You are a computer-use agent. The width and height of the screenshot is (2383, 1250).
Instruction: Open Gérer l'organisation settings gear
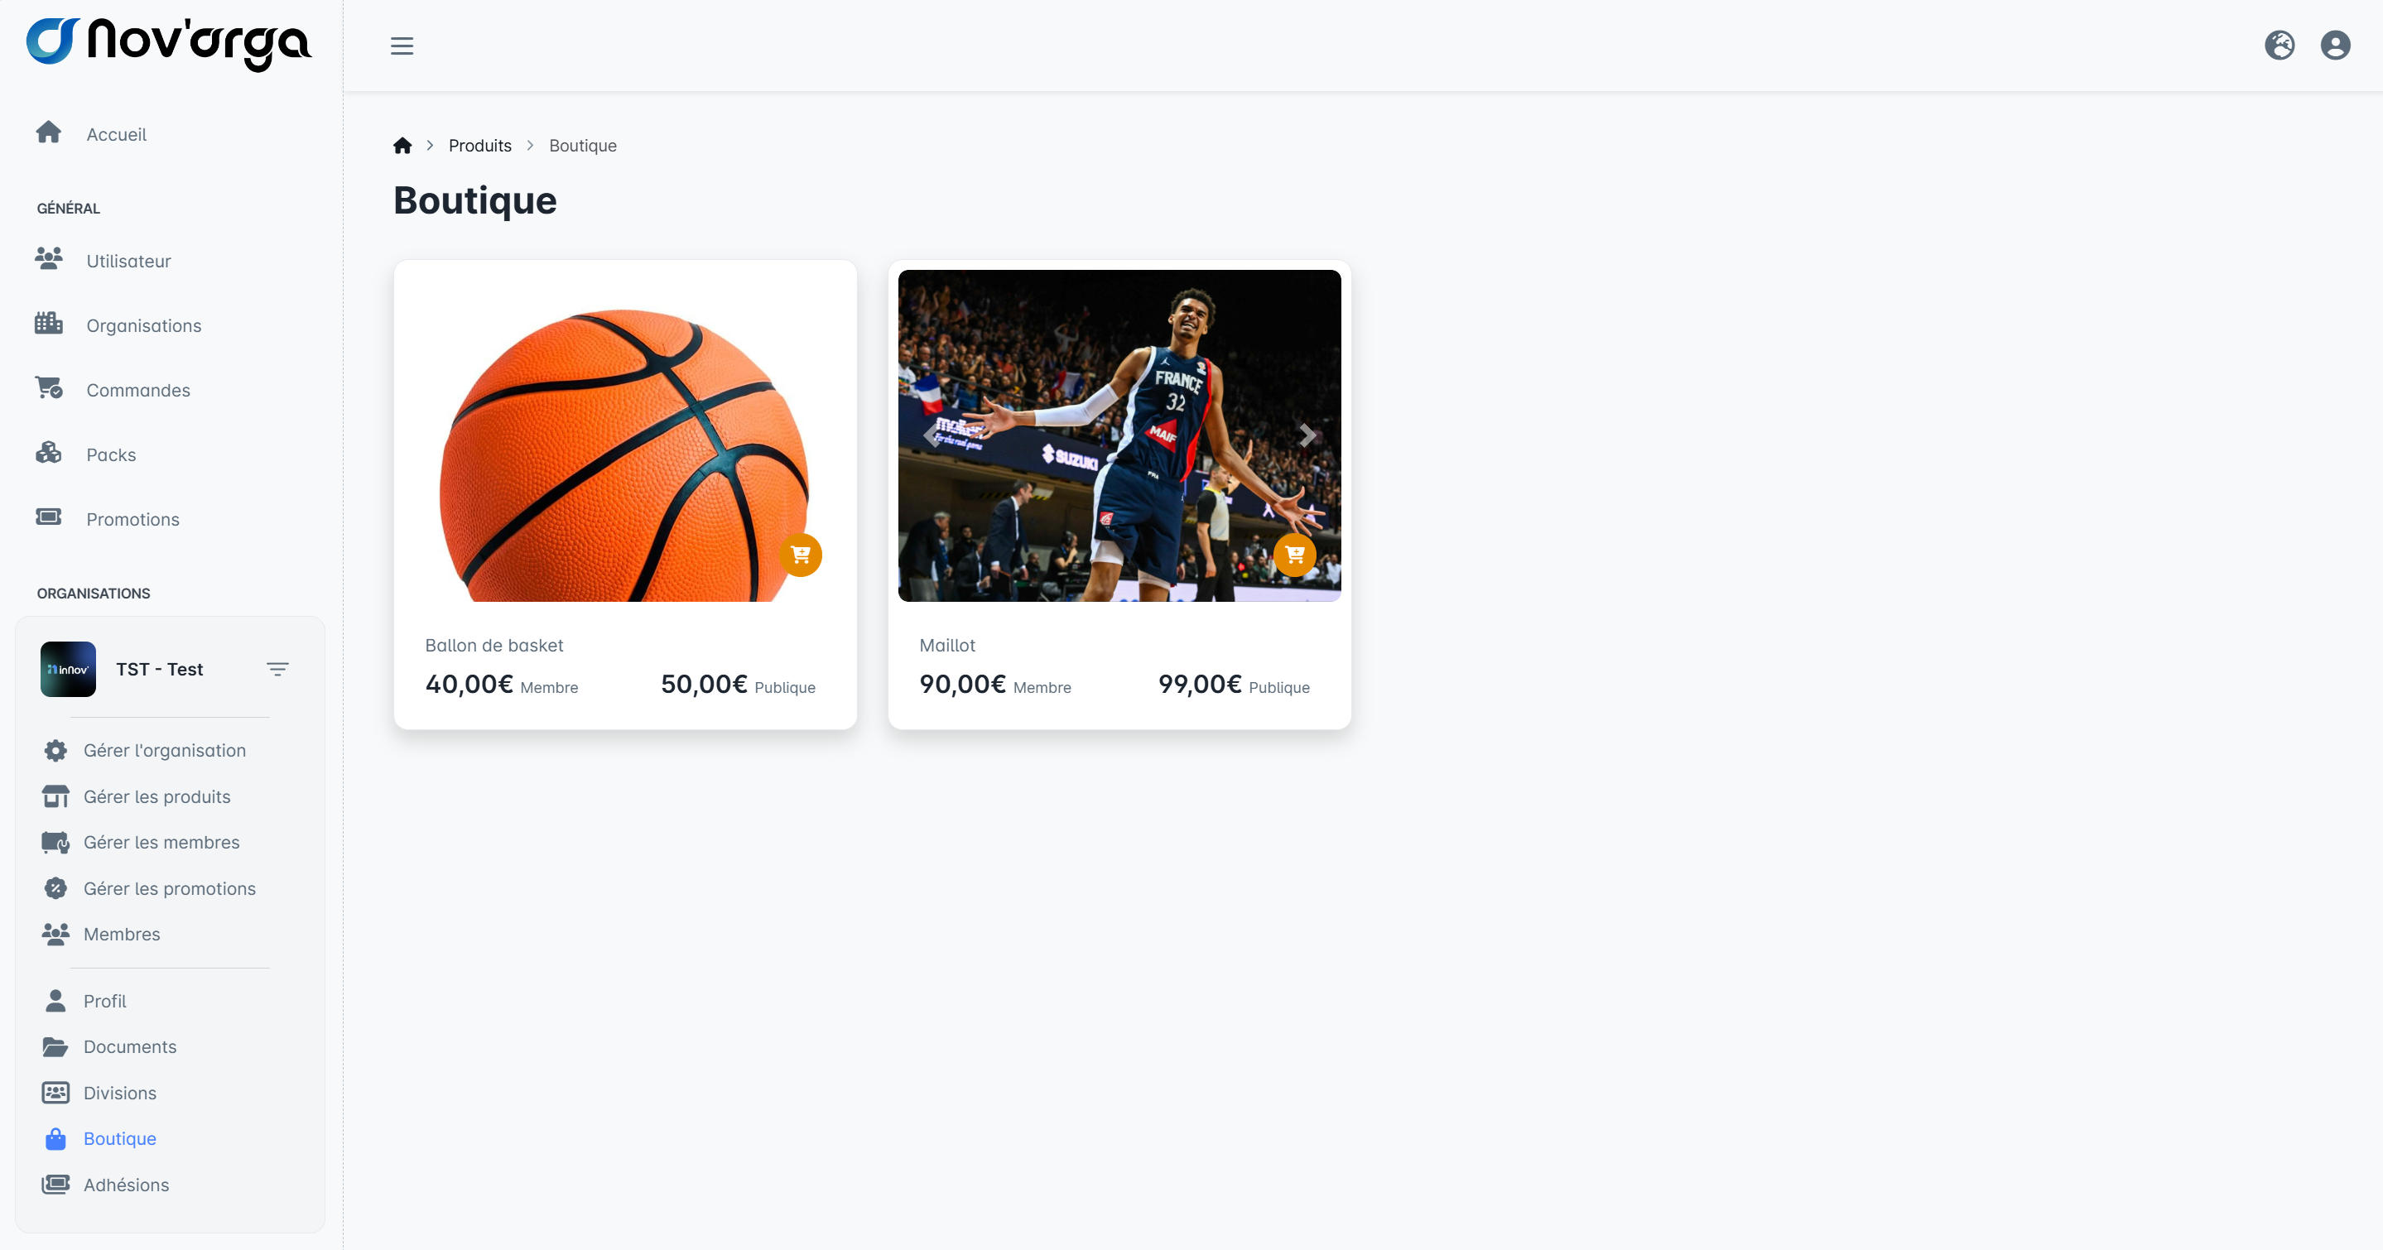point(55,751)
